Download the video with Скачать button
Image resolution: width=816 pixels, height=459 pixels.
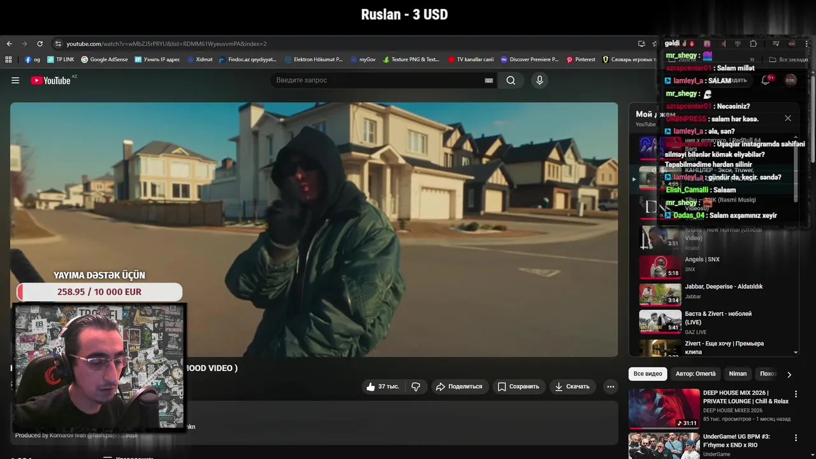572,386
